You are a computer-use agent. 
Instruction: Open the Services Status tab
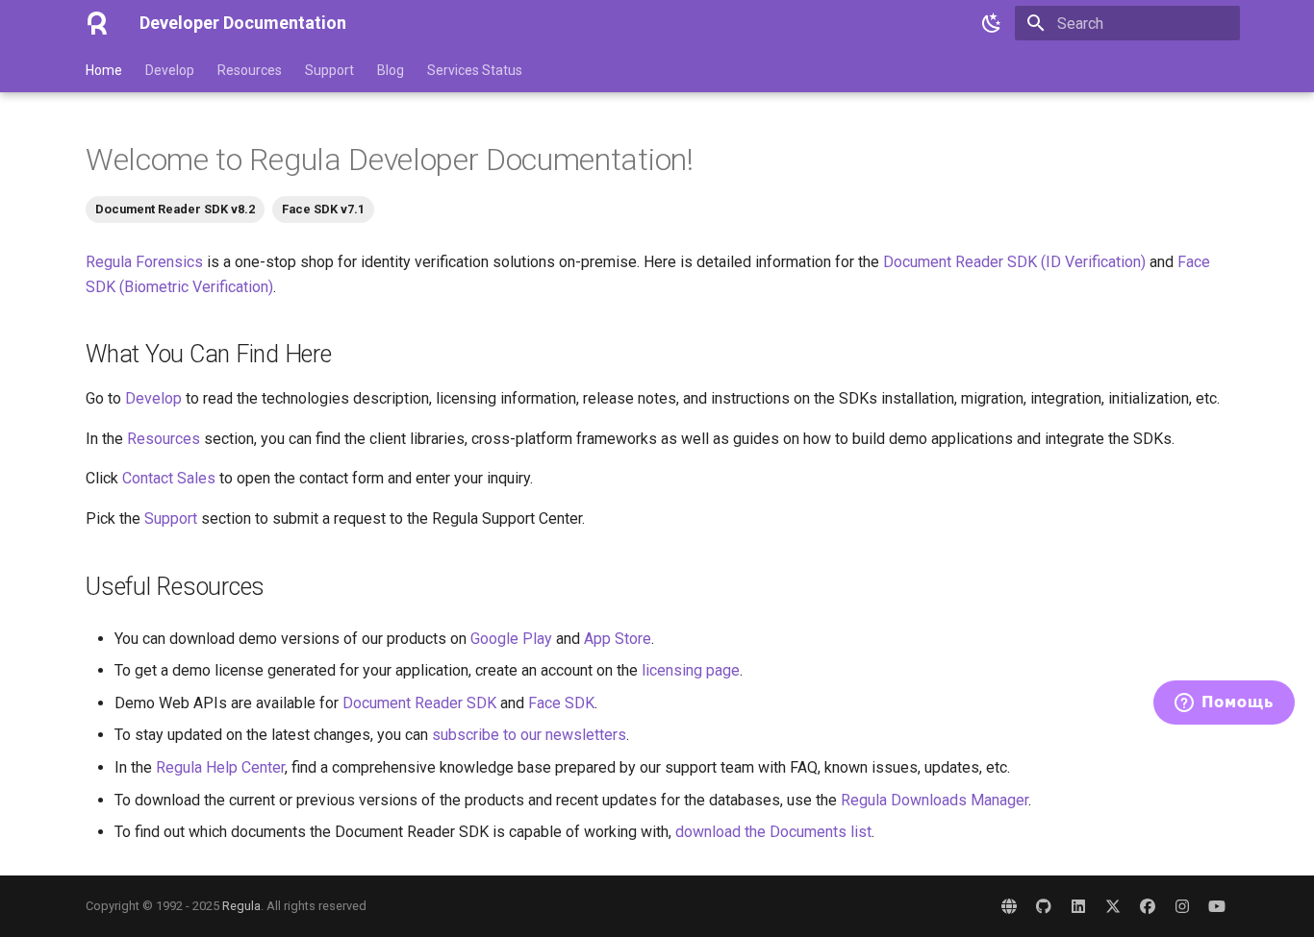tap(474, 70)
